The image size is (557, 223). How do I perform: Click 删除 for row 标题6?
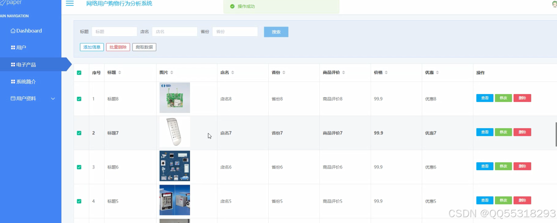(522, 166)
